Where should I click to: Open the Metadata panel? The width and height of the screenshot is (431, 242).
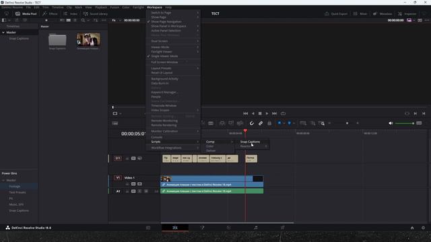tap(383, 13)
